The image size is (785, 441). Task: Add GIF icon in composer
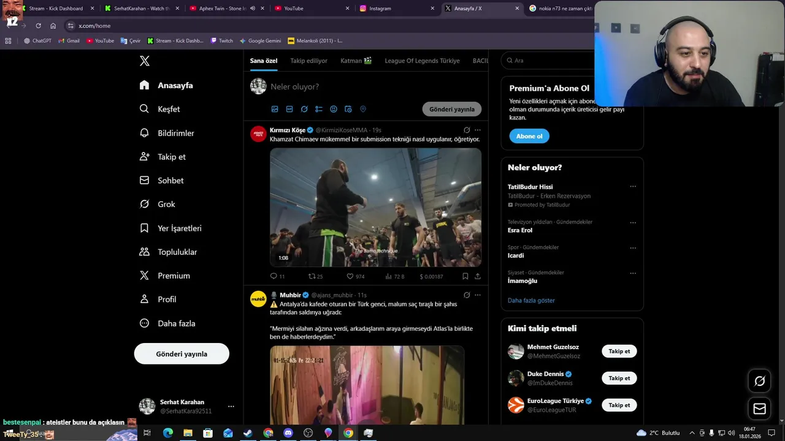pos(289,109)
